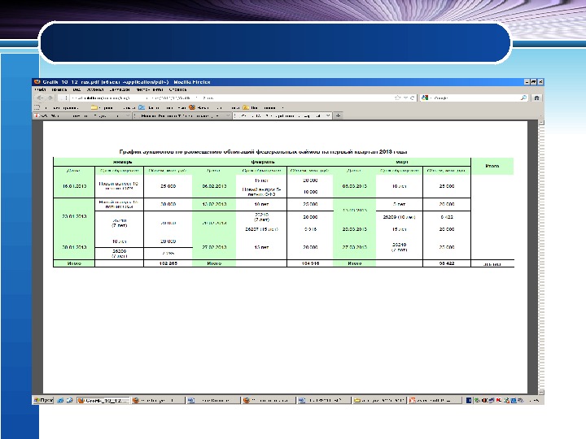Switch to second Firefox taskbar window

159,400
